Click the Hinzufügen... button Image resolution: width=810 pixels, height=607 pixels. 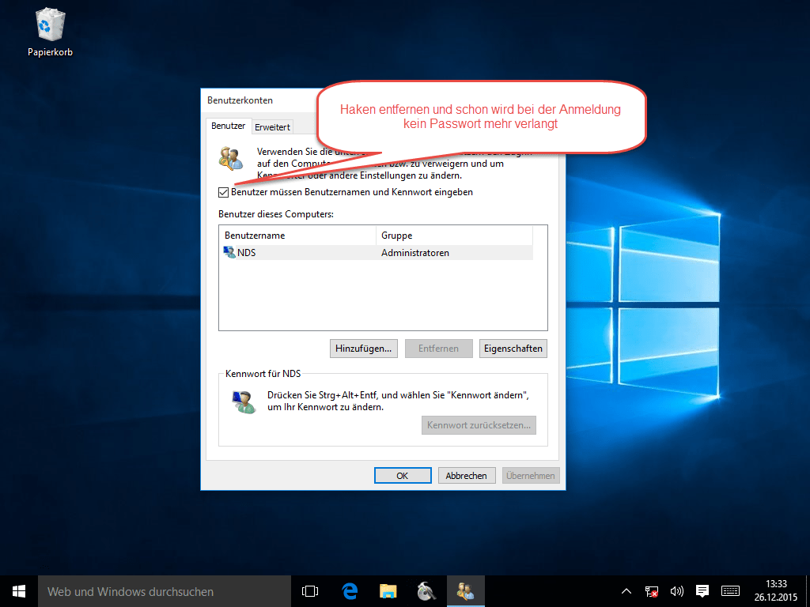pos(364,349)
